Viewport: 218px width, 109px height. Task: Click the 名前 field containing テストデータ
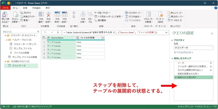(x=193, y=48)
